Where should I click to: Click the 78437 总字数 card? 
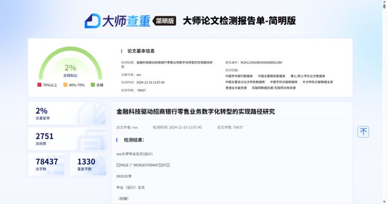(46, 164)
